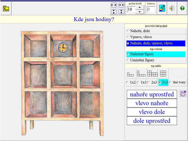Viewport: 188px width, 141px height.
Task: Uncheck the 3x3 grid checkbox
Action: pyautogui.click(x=160, y=82)
